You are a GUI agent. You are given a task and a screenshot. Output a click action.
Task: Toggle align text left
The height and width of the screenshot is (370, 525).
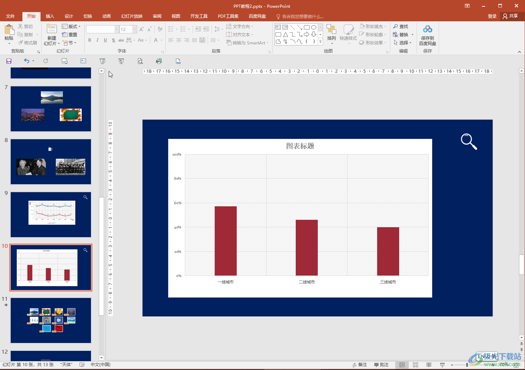coord(171,40)
